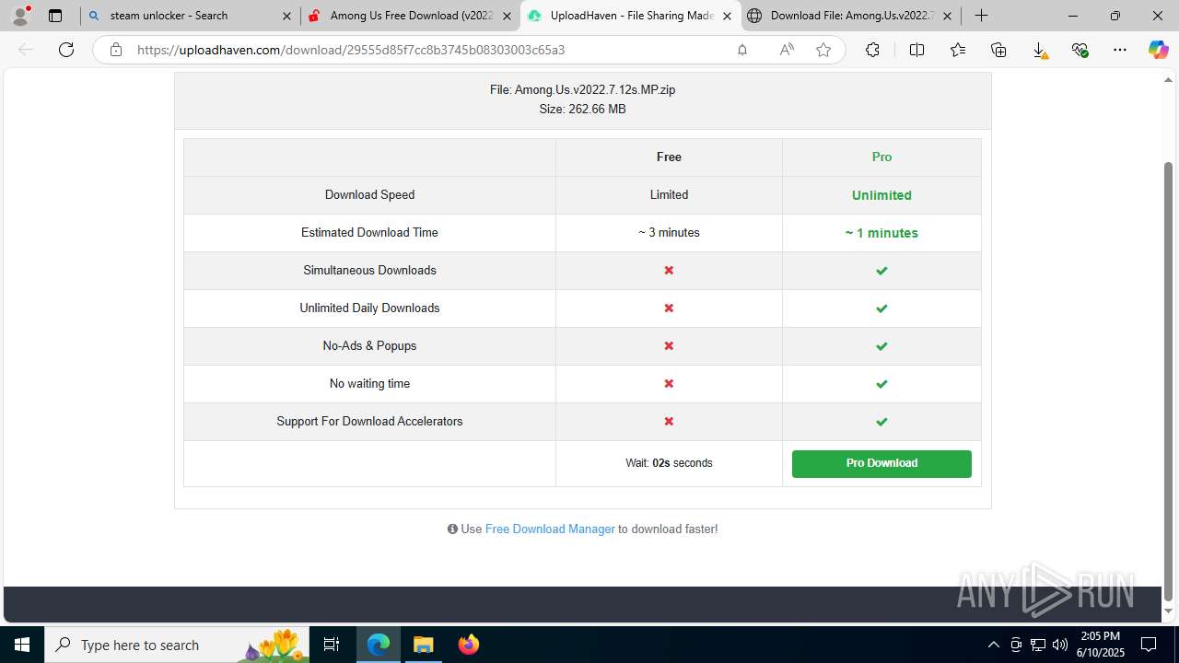
Task: View site information lock icon
Action: pos(116,50)
